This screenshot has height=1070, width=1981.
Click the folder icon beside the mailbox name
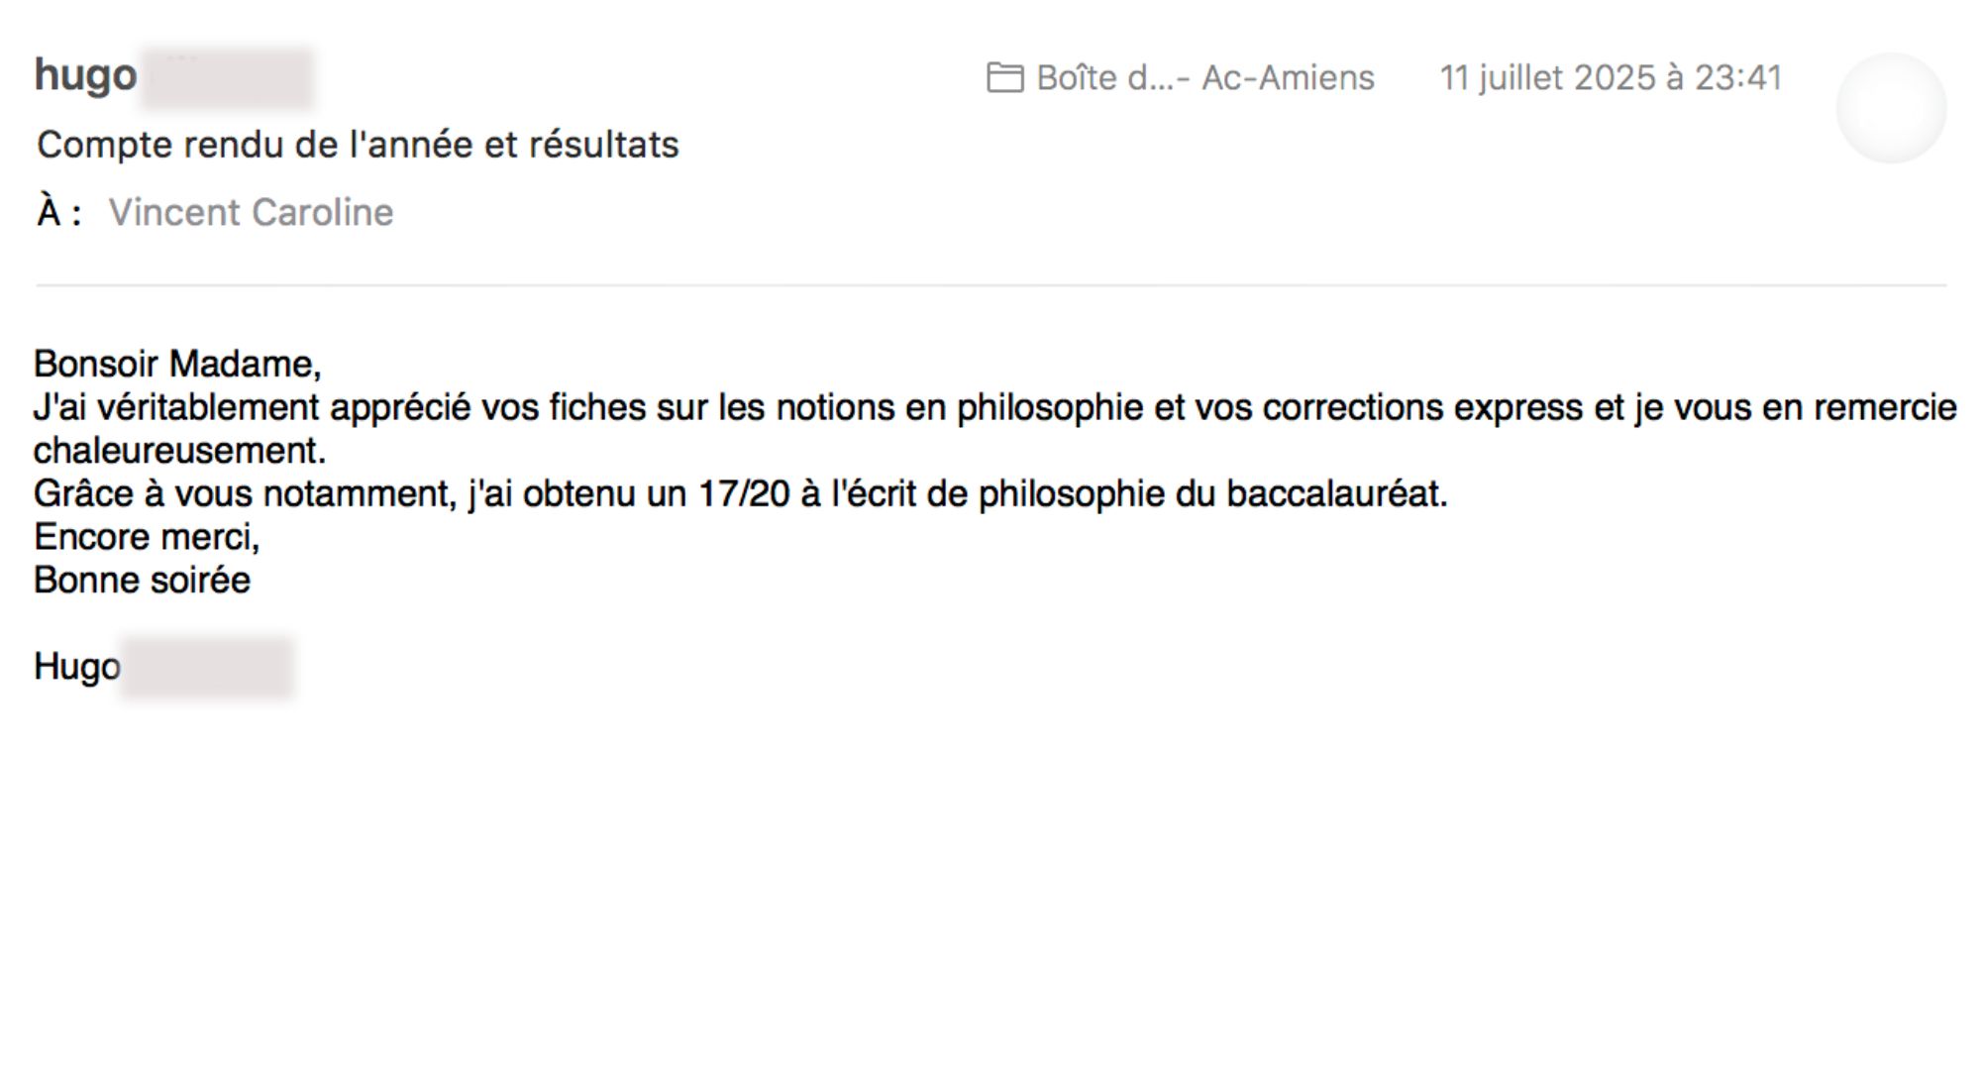point(1004,78)
